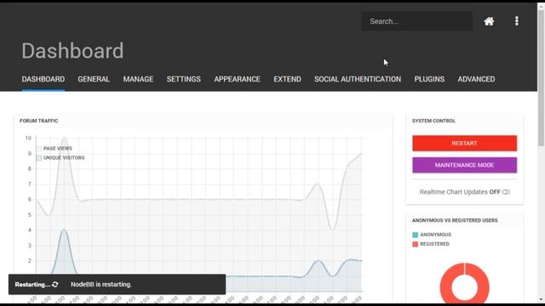Open the Manage menu

[x=138, y=79]
